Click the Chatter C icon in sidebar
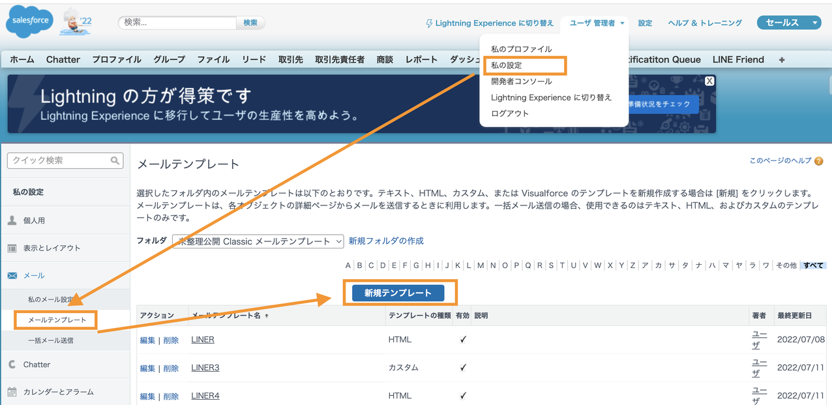The height and width of the screenshot is (405, 832). pos(12,365)
